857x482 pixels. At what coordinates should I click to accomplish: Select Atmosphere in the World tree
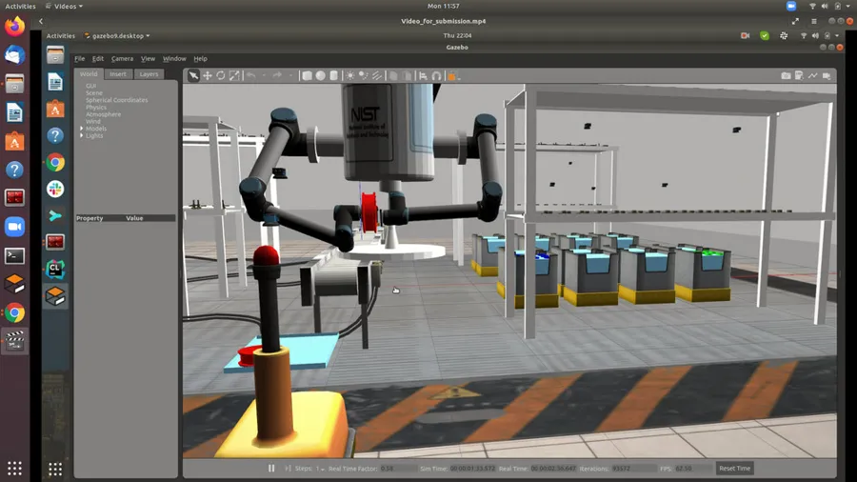click(103, 114)
